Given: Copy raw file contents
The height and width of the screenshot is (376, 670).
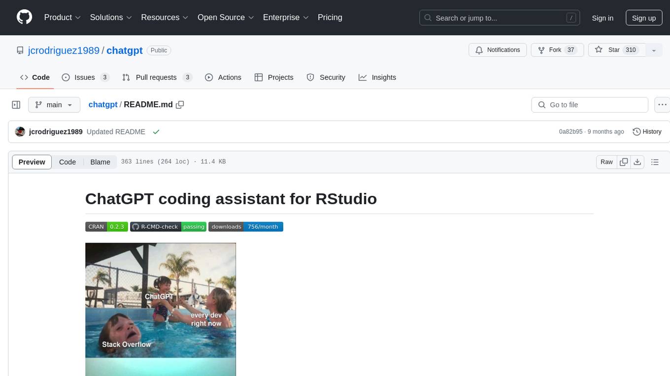Looking at the screenshot, I should click(x=624, y=162).
